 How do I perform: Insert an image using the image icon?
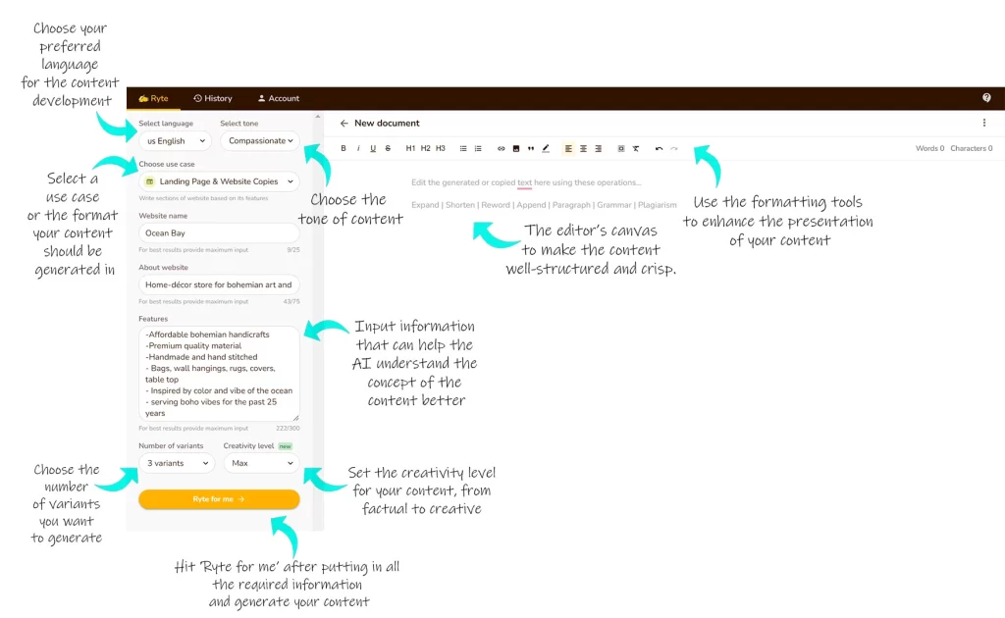click(516, 148)
